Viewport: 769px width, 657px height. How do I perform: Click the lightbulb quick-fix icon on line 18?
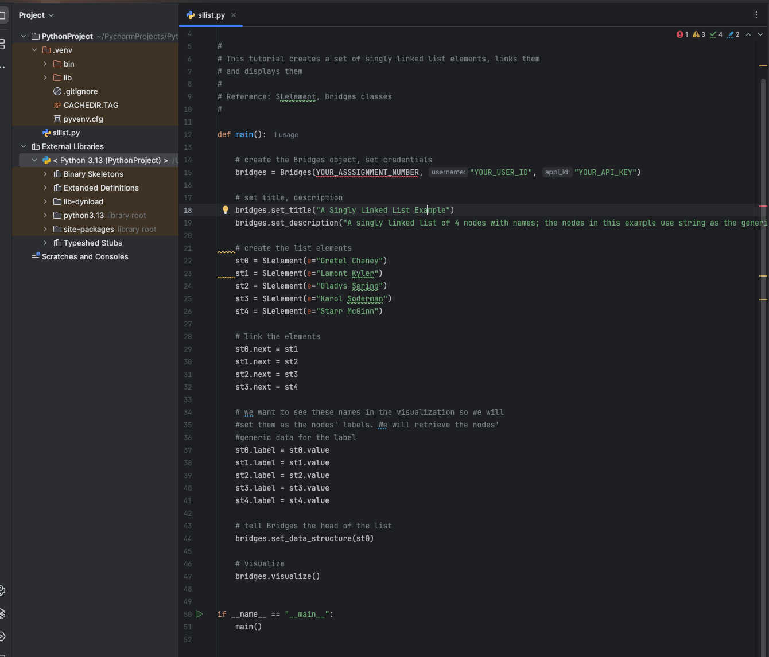[226, 210]
